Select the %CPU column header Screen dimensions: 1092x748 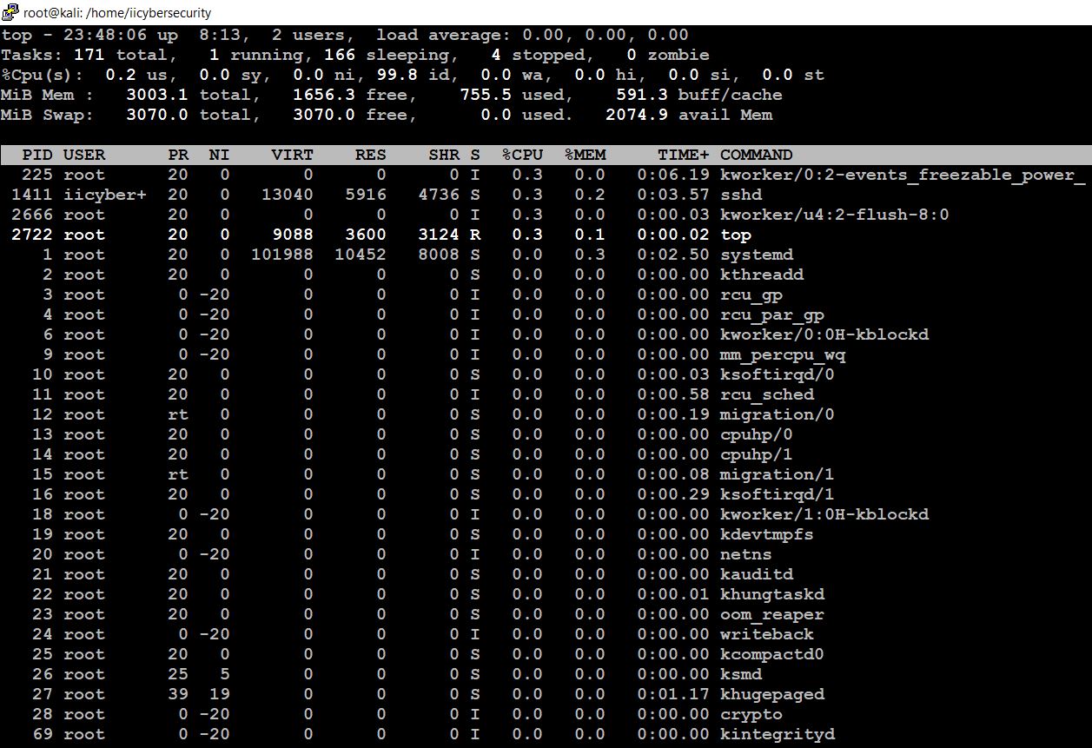click(x=524, y=155)
